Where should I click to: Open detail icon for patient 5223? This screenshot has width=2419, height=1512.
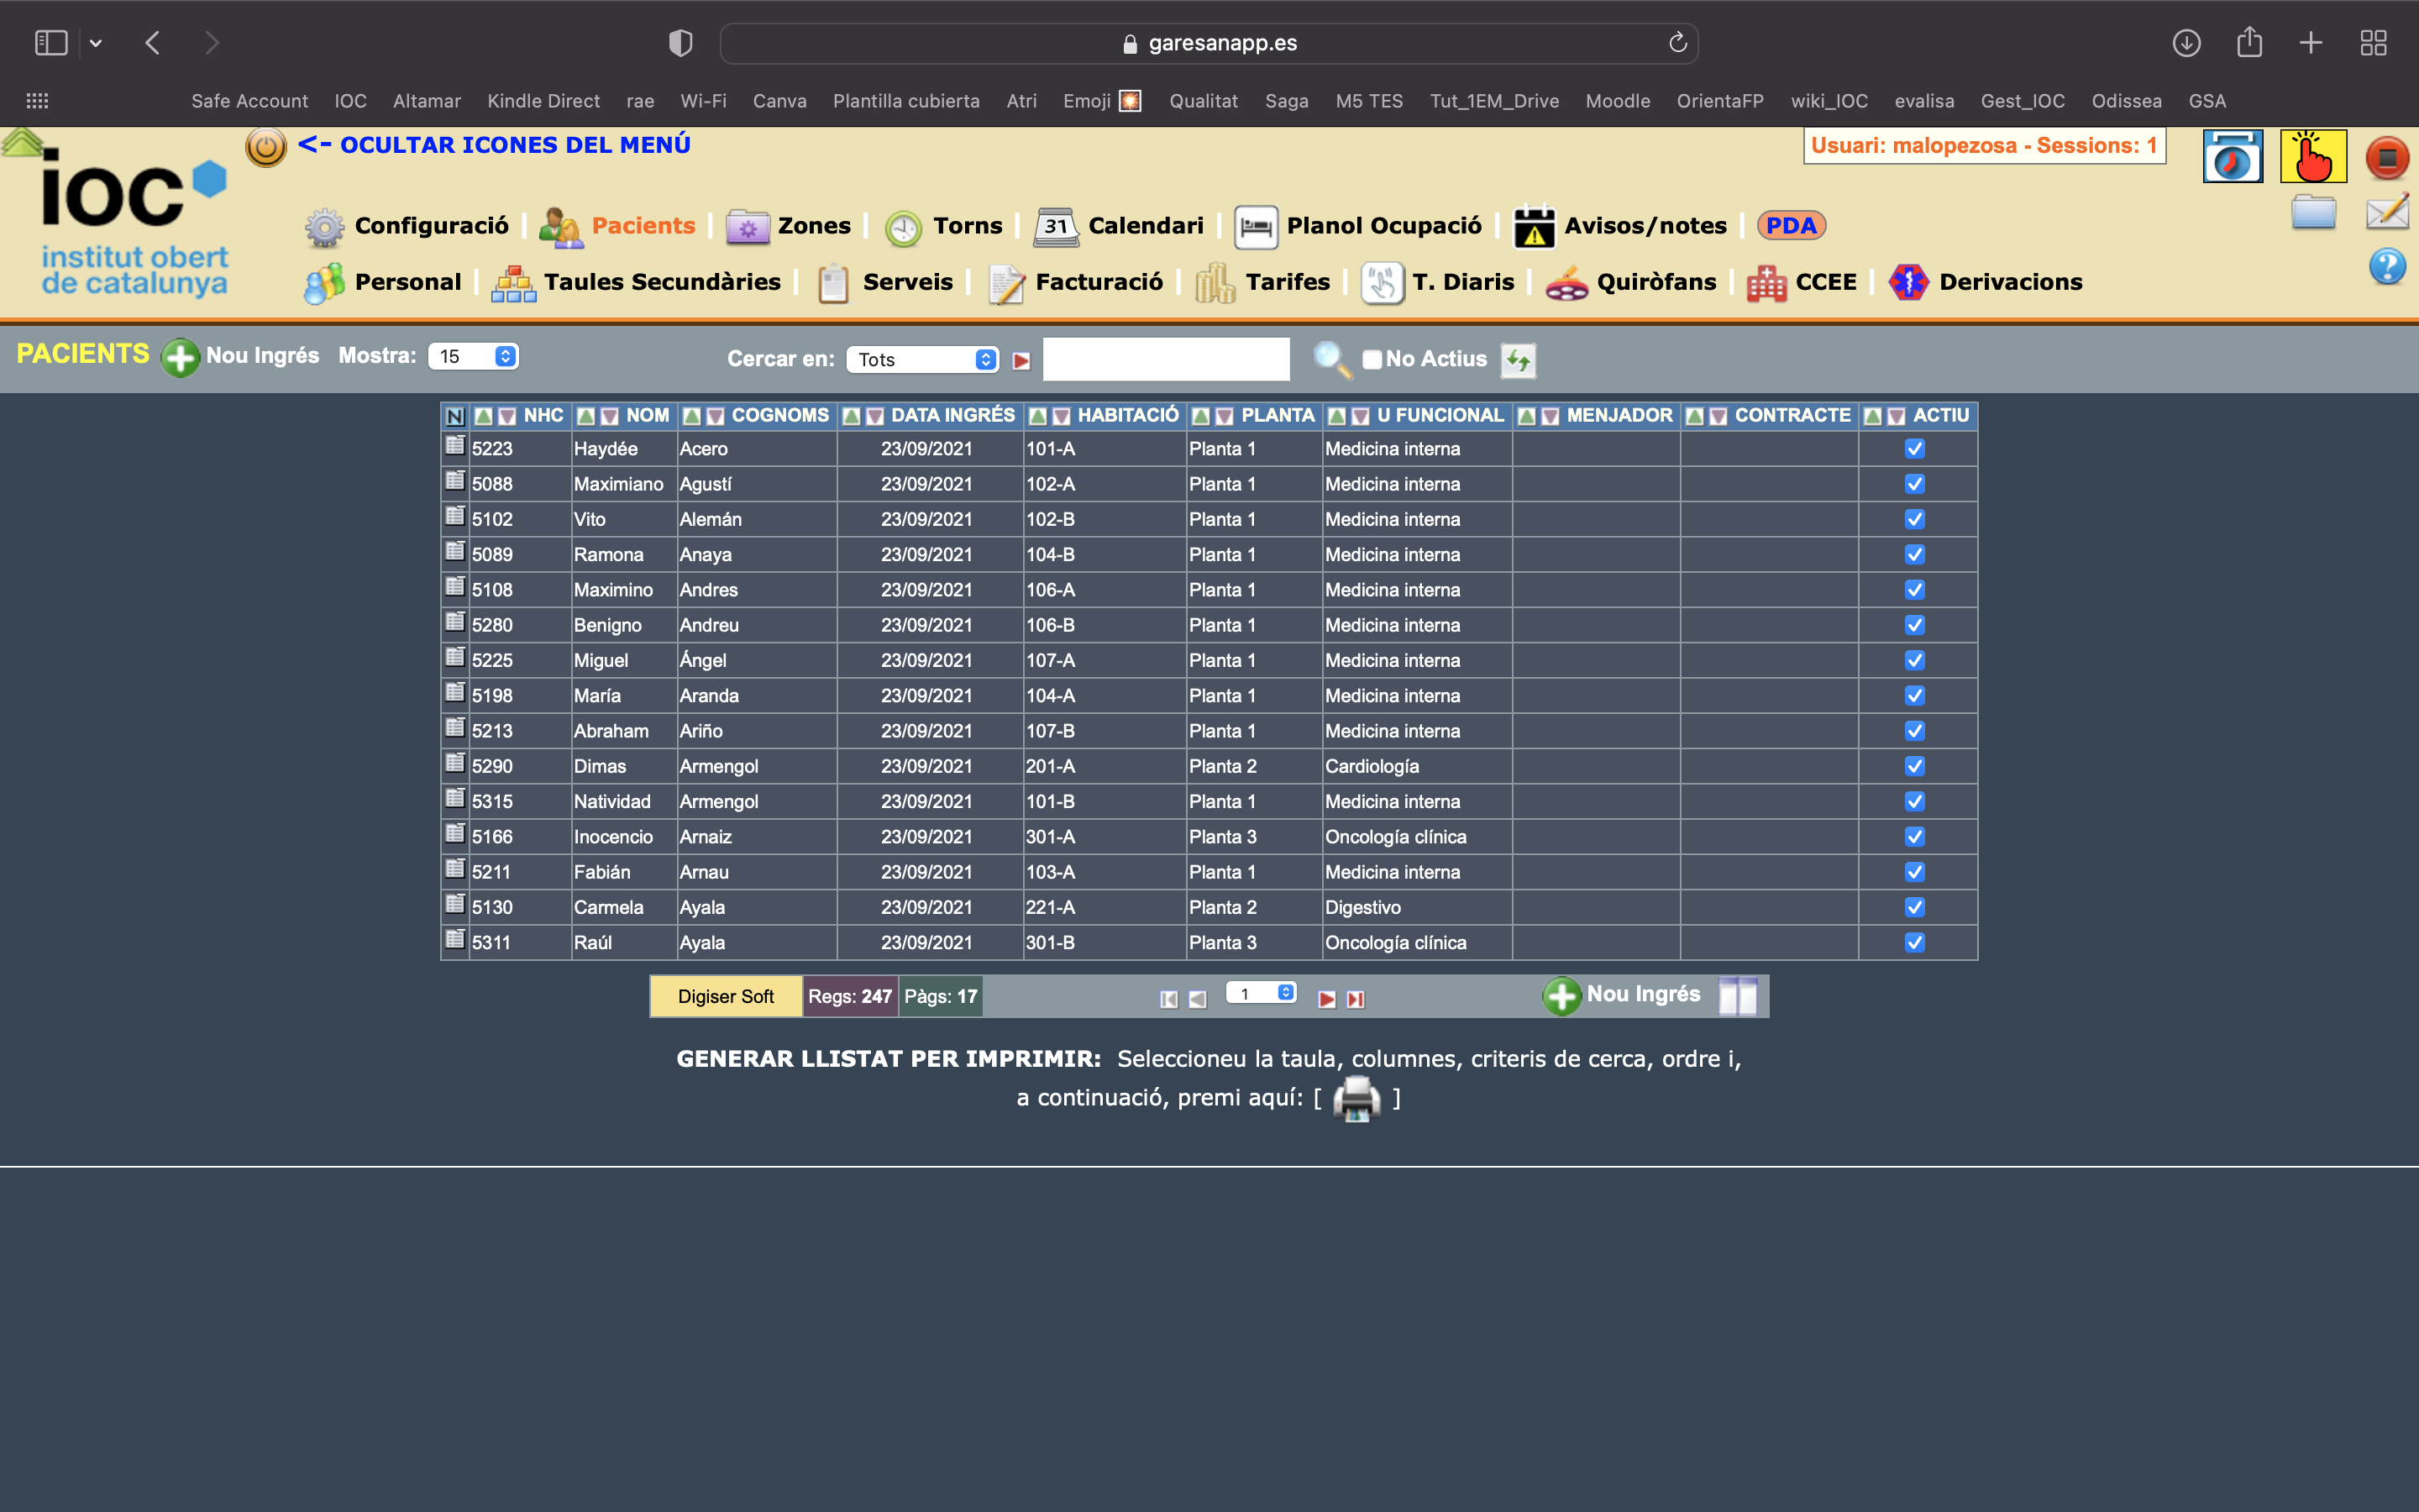(x=454, y=446)
